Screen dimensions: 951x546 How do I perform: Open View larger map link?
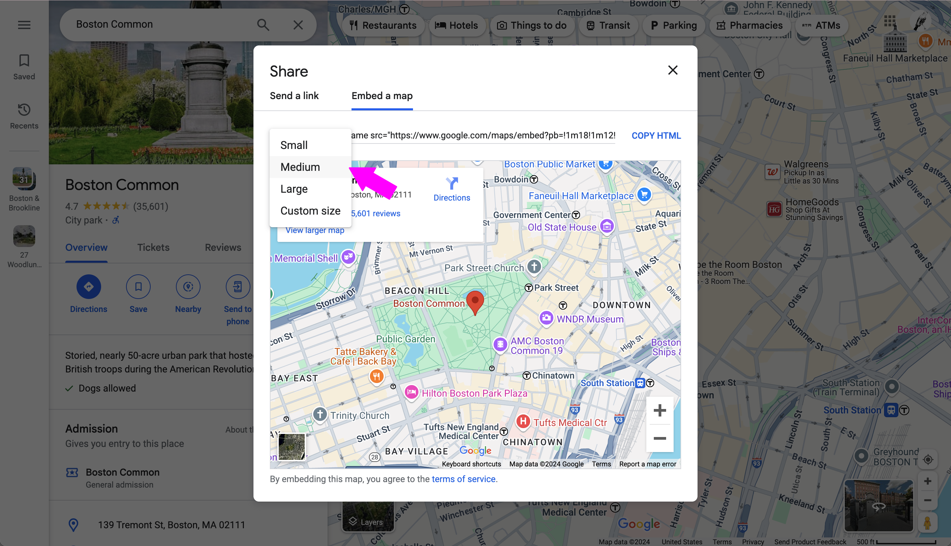tap(315, 230)
